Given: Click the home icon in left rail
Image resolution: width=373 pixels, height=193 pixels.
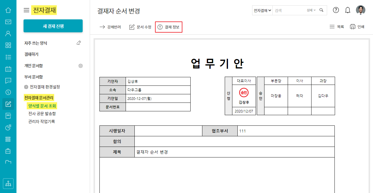Looking at the screenshot, I should pyautogui.click(x=8, y=10).
